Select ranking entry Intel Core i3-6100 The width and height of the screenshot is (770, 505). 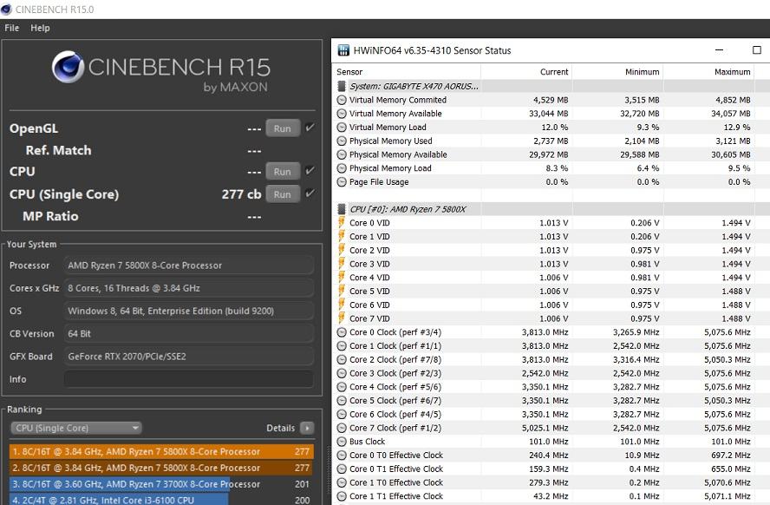pos(161,500)
